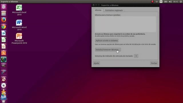
Task: Switch to the Formatos regionais tab
Action: point(114,10)
